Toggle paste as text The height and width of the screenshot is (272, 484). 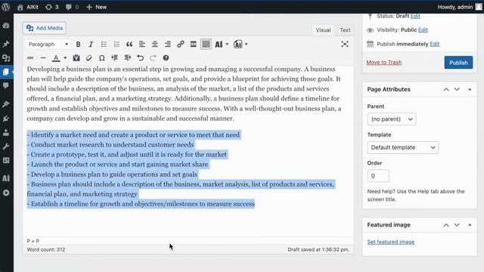click(x=76, y=58)
